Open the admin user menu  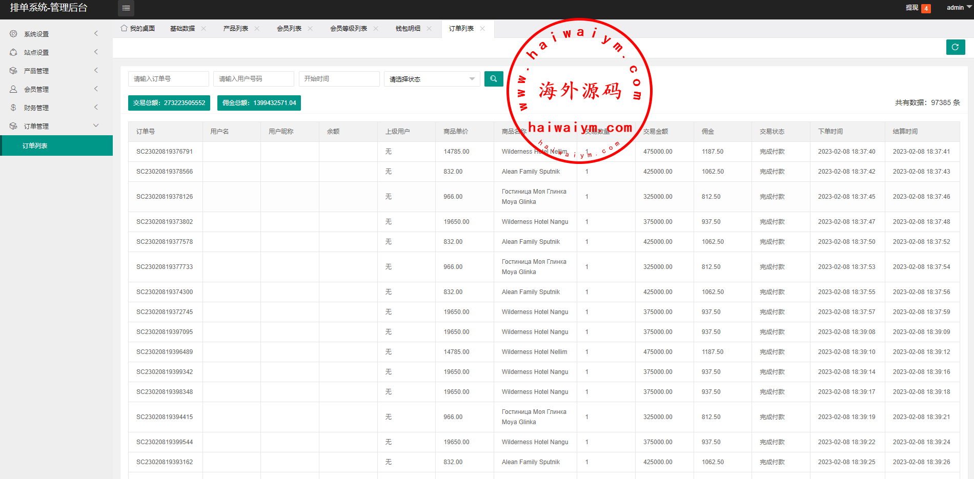[x=957, y=8]
